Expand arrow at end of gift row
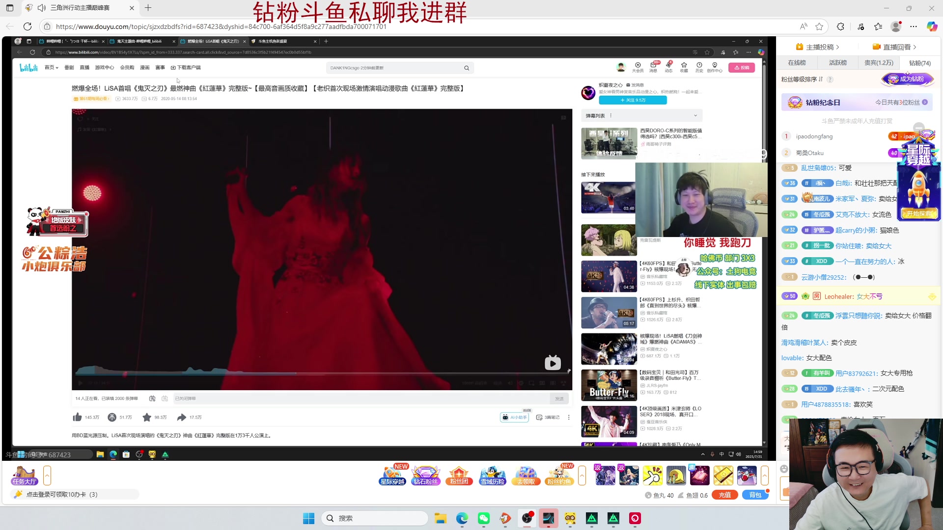Viewport: 943px width, 530px height. tap(765, 476)
